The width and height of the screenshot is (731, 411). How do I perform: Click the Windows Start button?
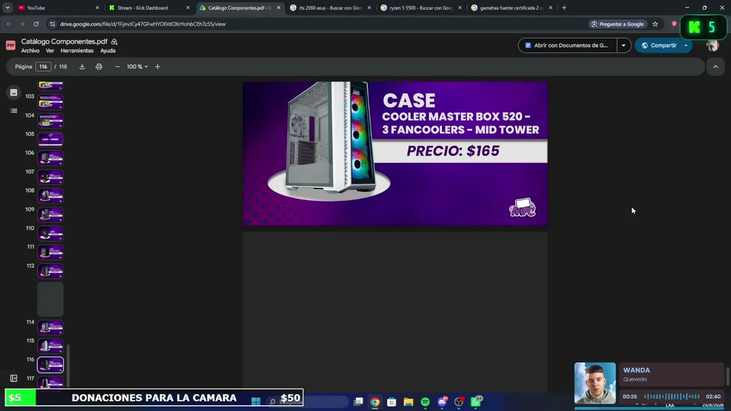click(x=256, y=402)
